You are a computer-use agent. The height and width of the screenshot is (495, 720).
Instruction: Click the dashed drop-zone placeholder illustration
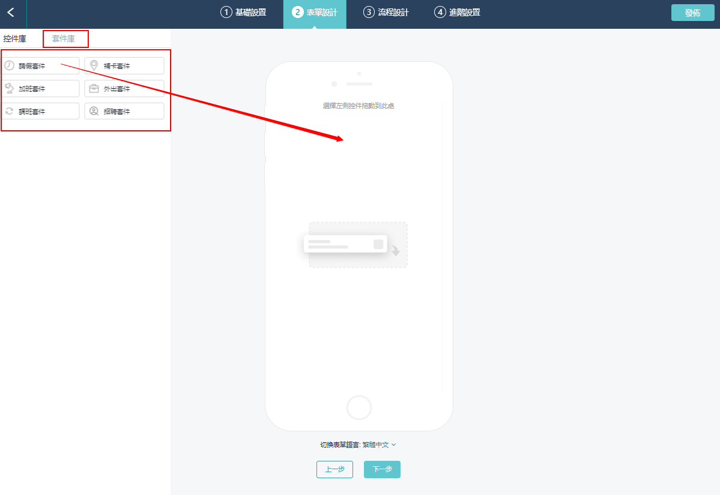coord(358,245)
